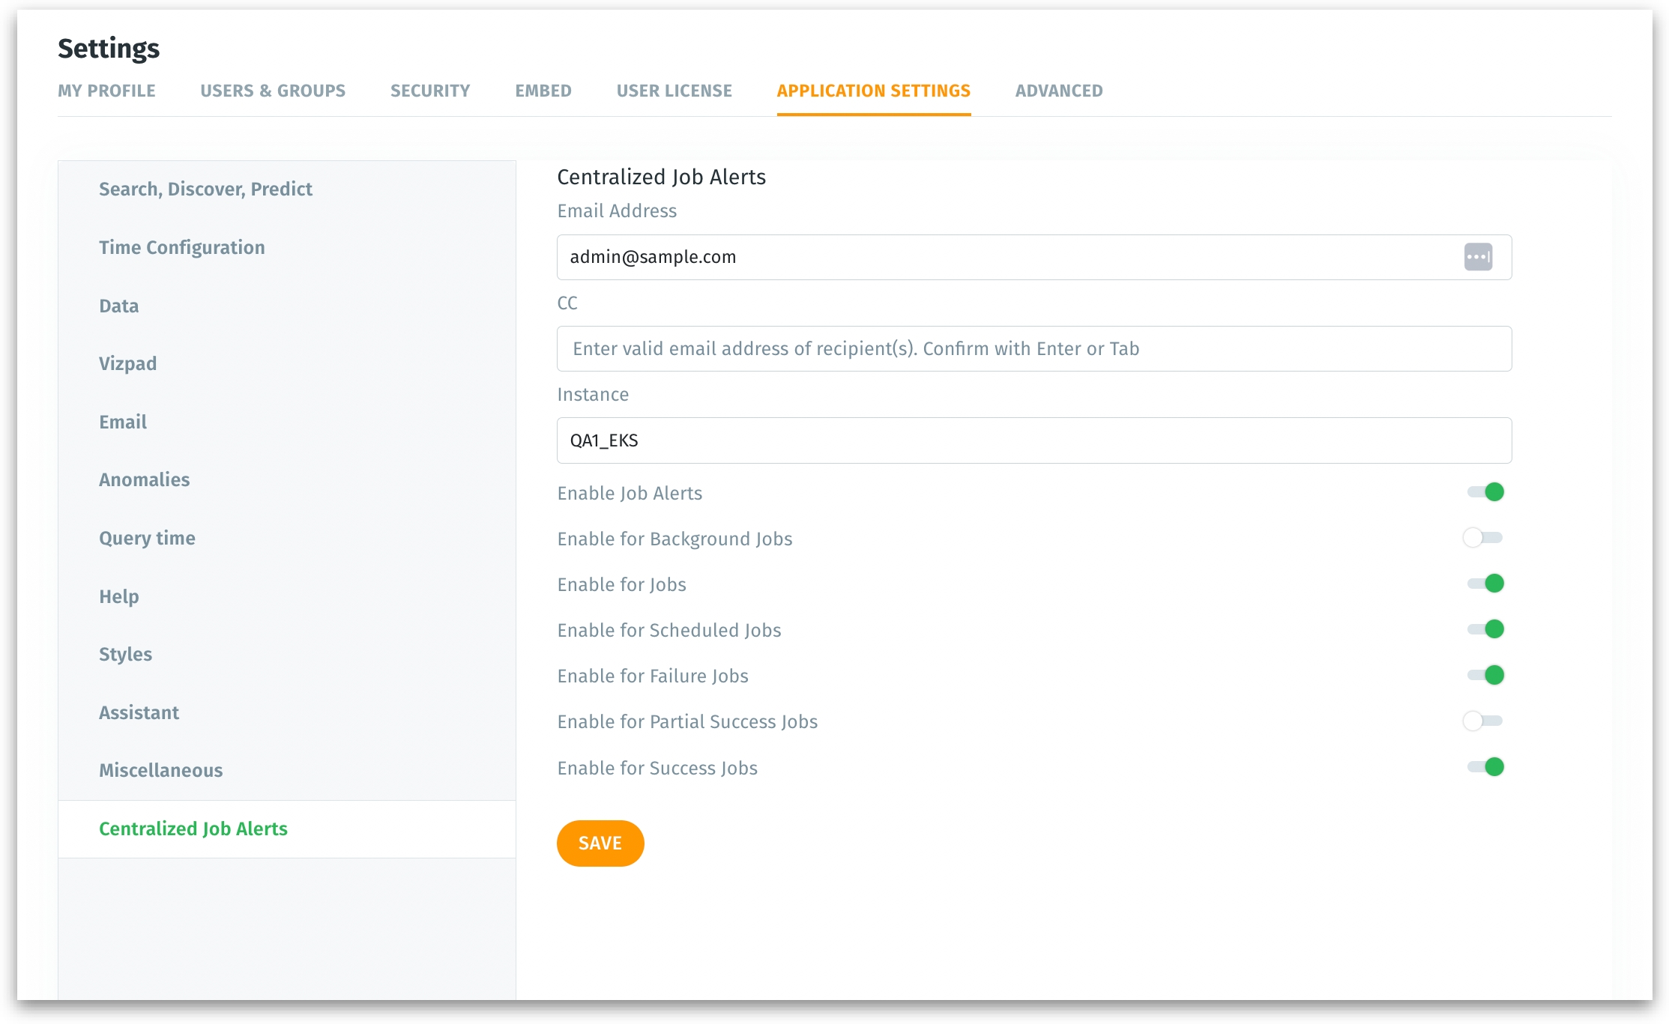Click the Settings page heading
The image size is (1669, 1024).
(x=109, y=49)
